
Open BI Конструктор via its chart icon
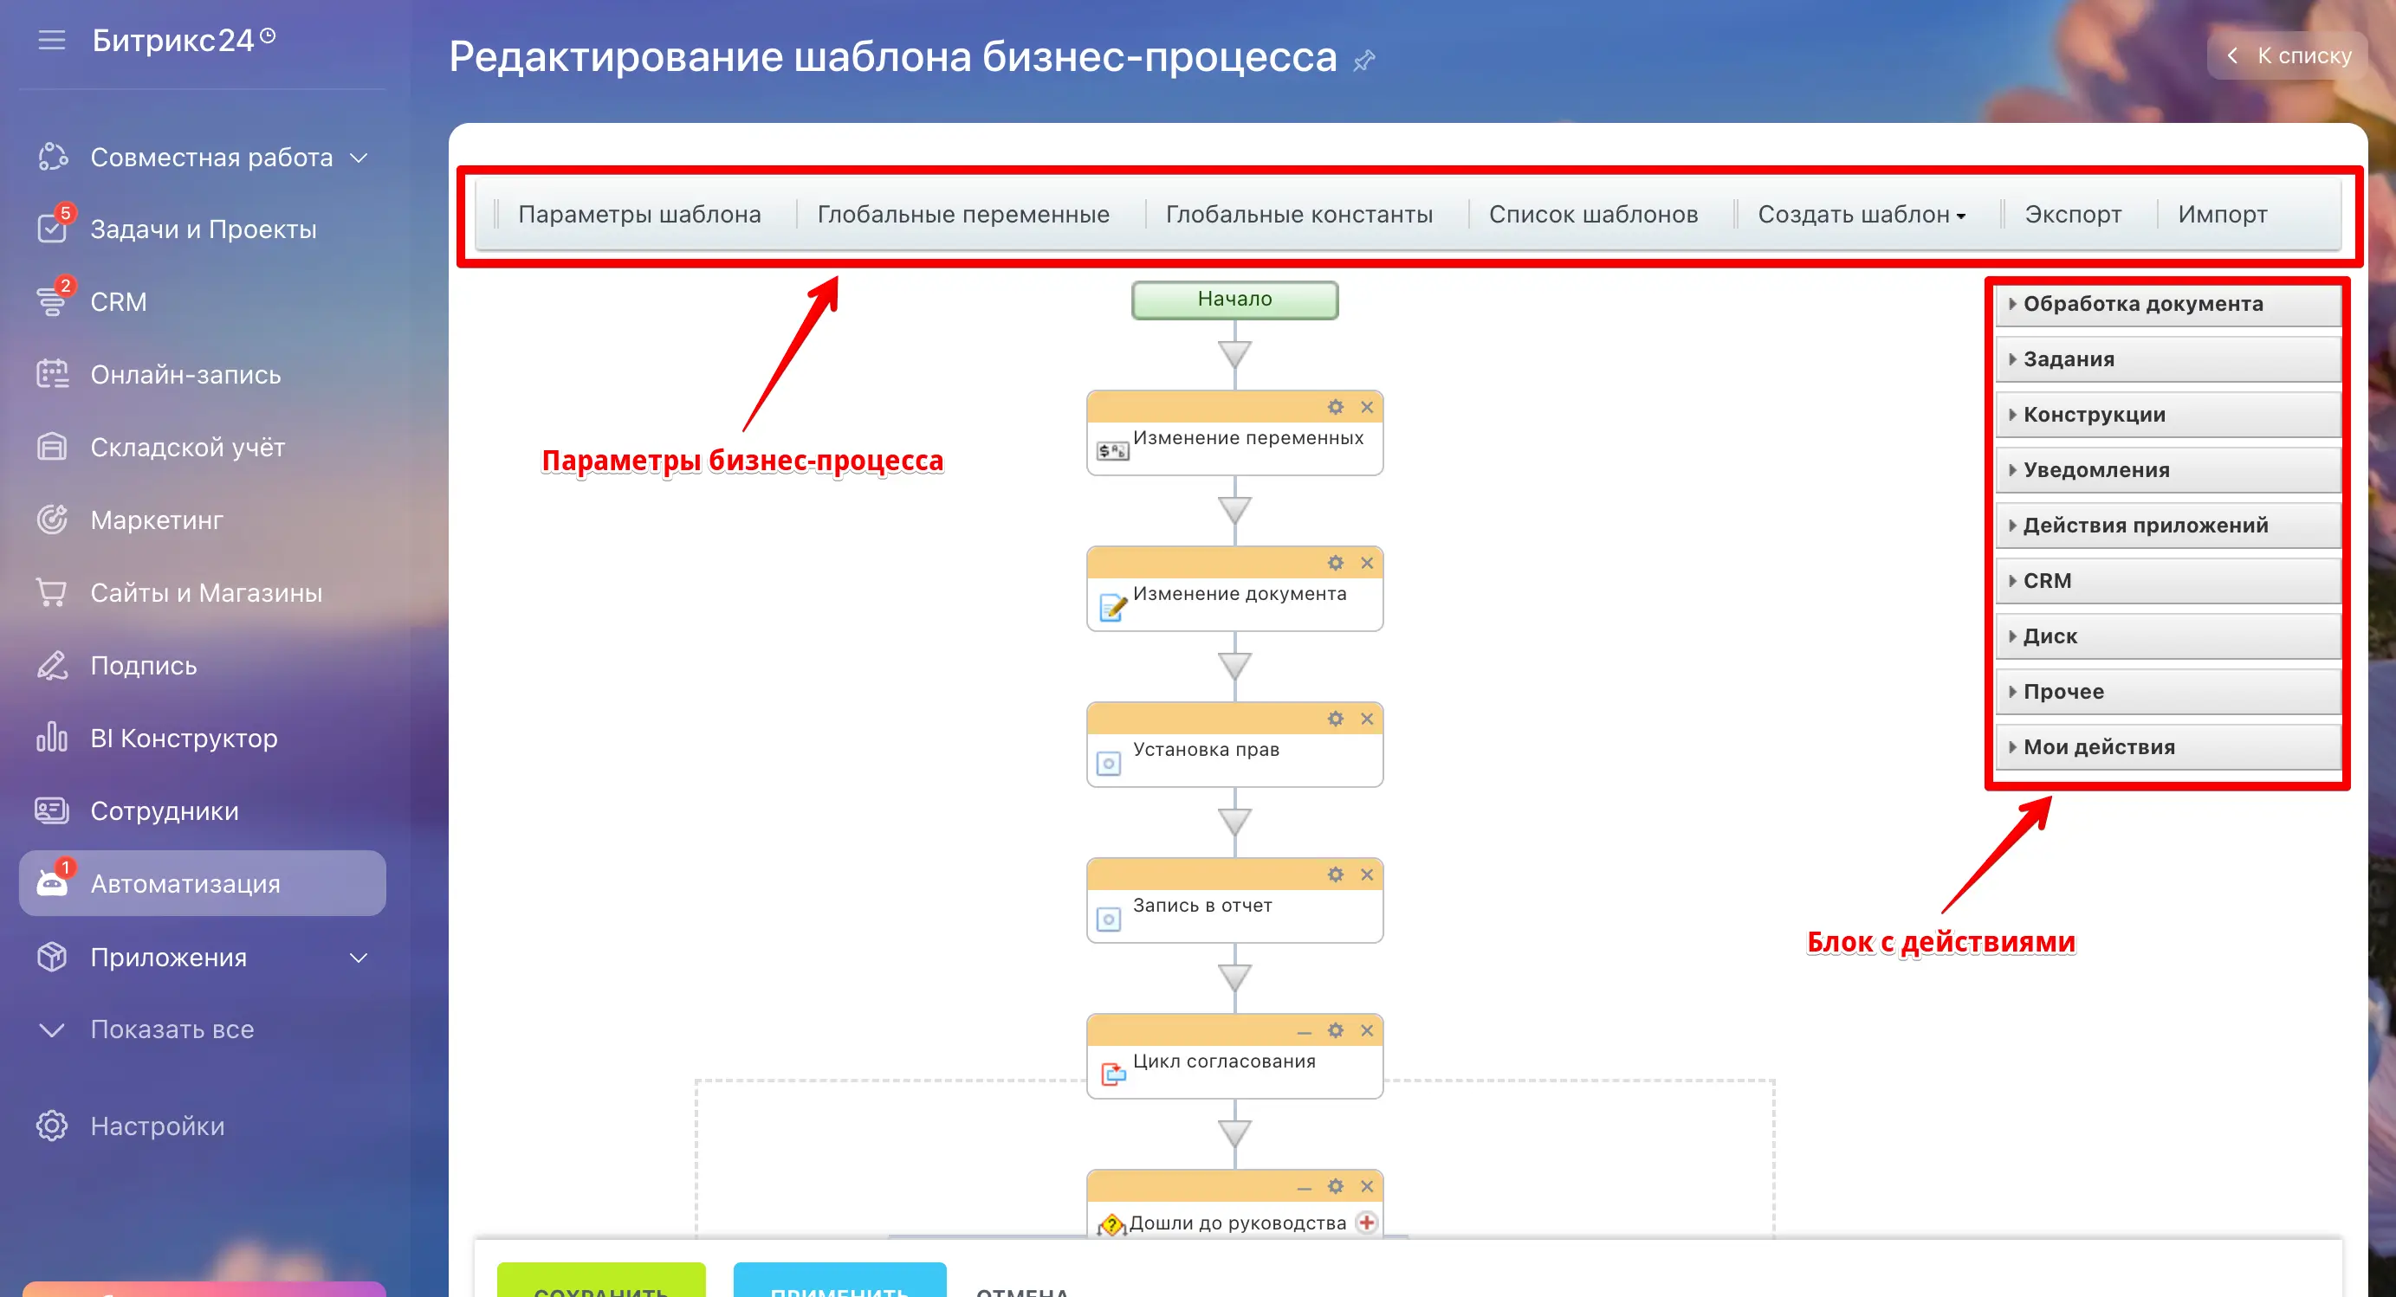pos(51,738)
